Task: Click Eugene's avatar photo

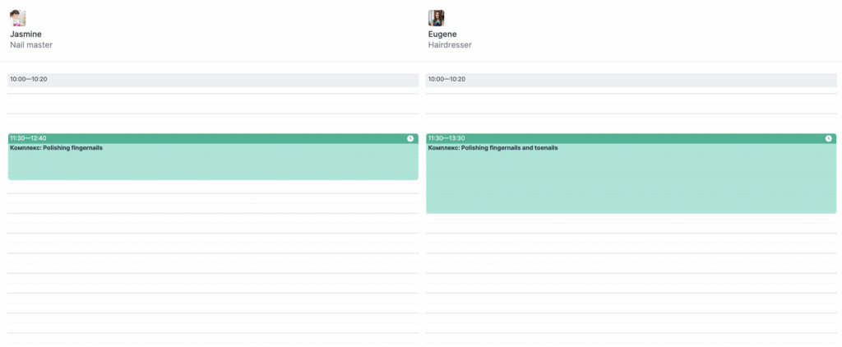Action: (437, 18)
